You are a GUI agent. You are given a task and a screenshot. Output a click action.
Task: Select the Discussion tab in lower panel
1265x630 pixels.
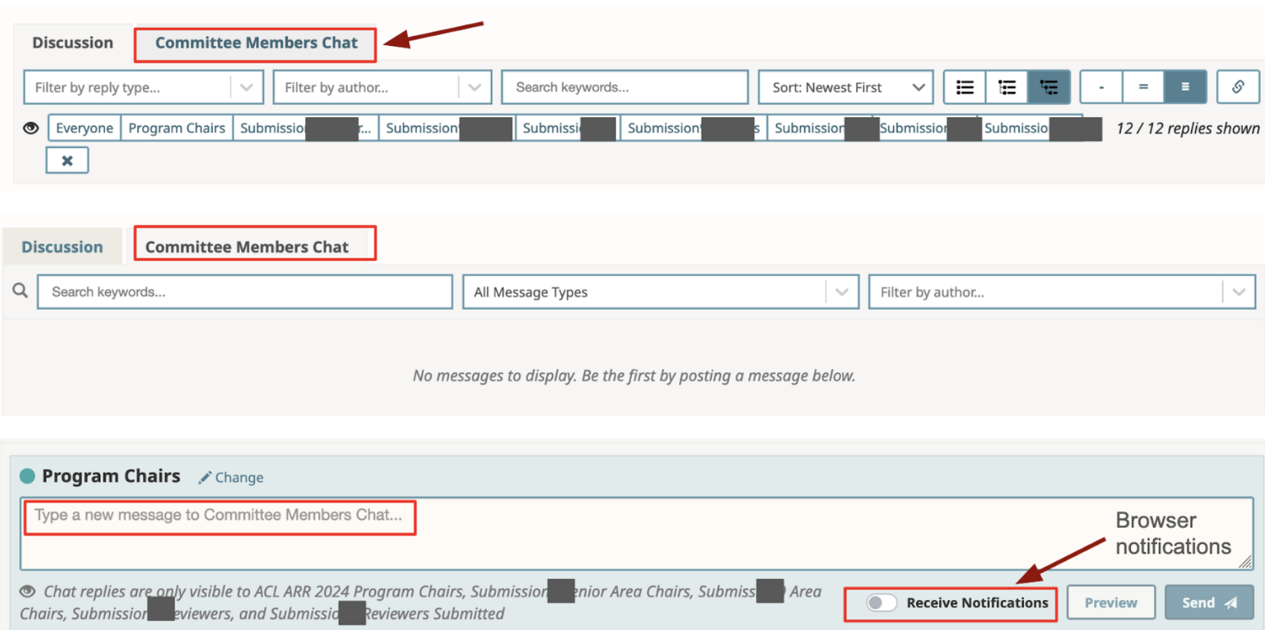click(62, 247)
